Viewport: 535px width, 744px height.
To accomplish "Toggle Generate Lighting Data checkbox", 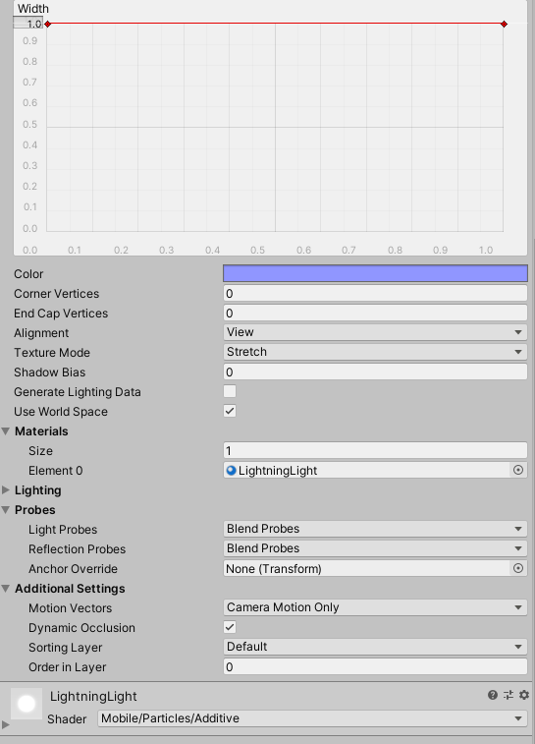I will (x=230, y=391).
